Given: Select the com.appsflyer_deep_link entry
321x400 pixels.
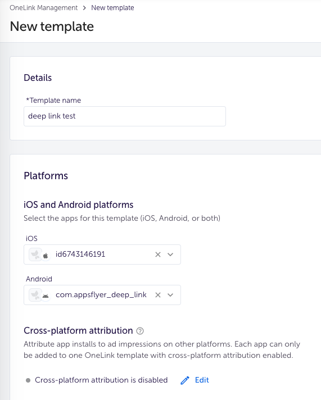Looking at the screenshot, I should [101, 295].
